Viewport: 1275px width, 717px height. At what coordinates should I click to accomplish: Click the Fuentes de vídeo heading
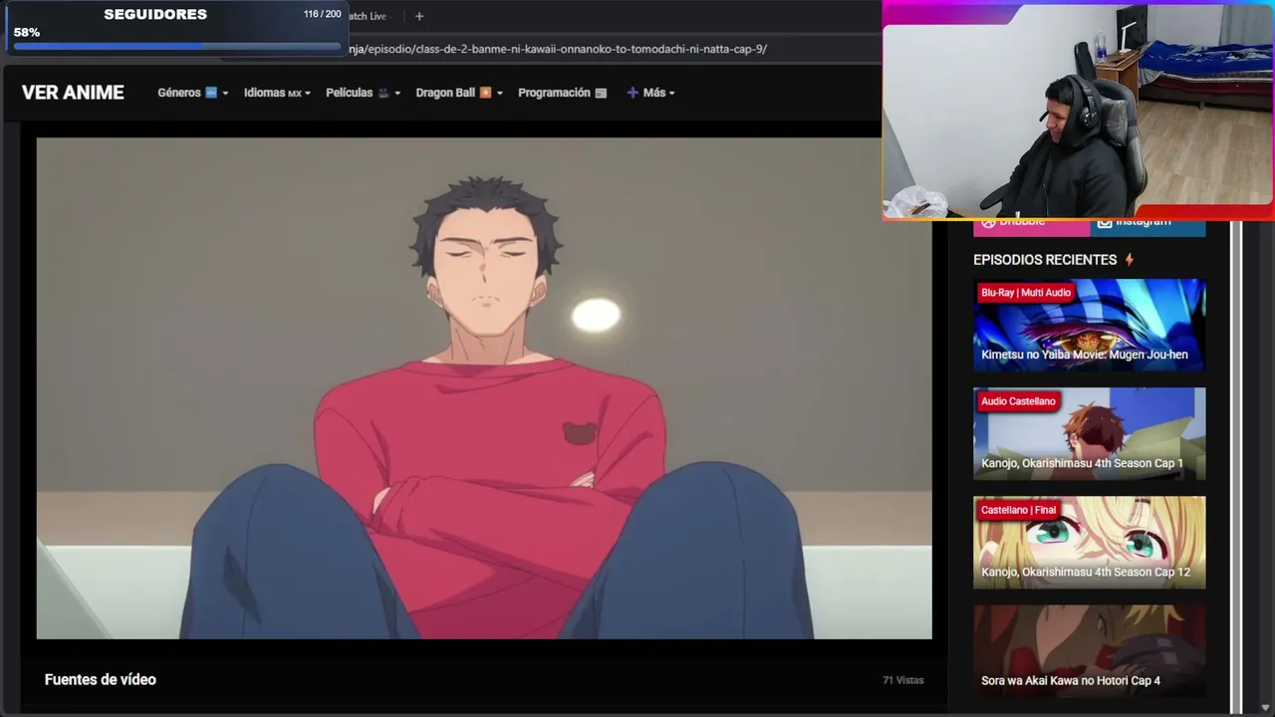tap(101, 679)
